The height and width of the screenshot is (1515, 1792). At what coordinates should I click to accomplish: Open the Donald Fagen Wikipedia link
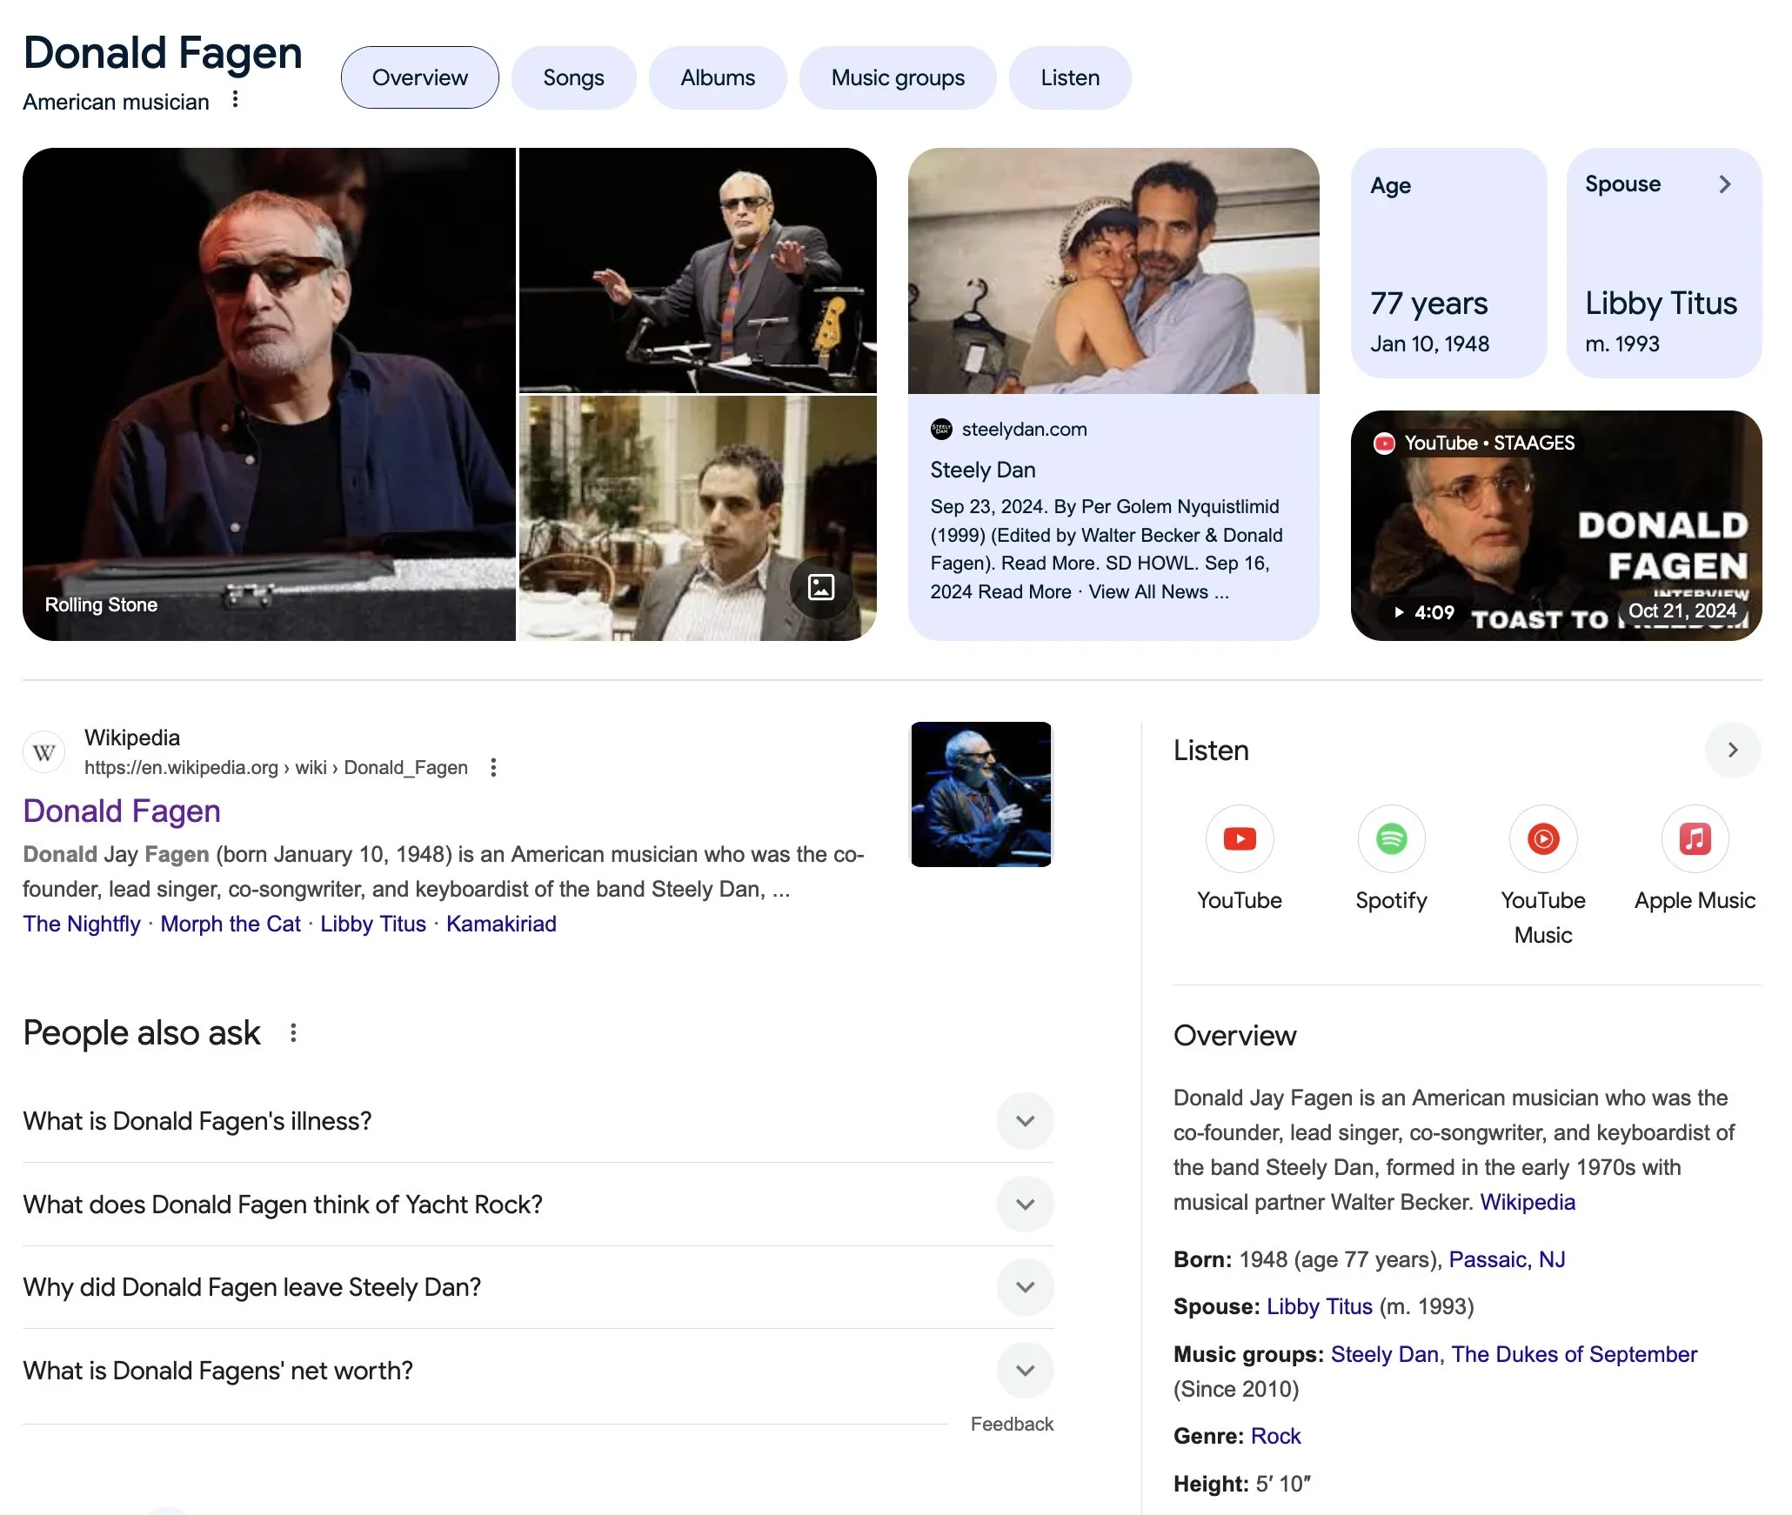tap(122, 811)
